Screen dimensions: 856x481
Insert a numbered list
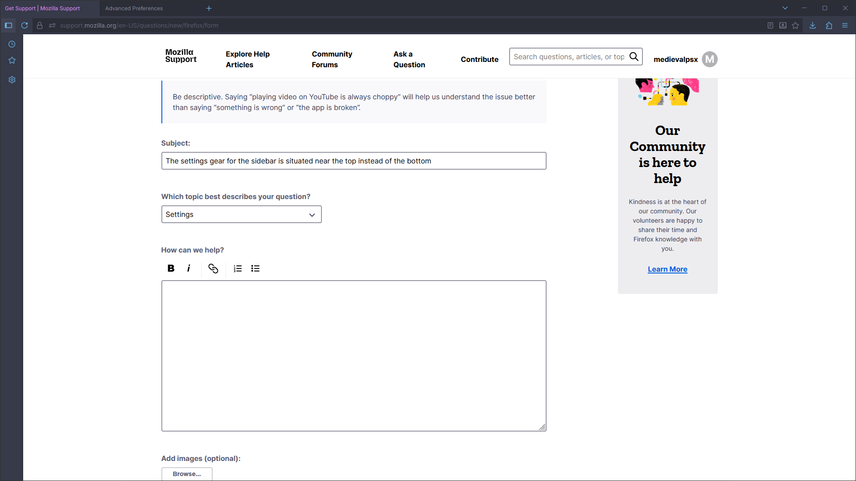(238, 268)
